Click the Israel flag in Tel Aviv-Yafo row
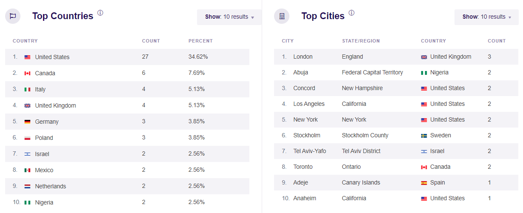This screenshot has width=523, height=213. point(424,151)
